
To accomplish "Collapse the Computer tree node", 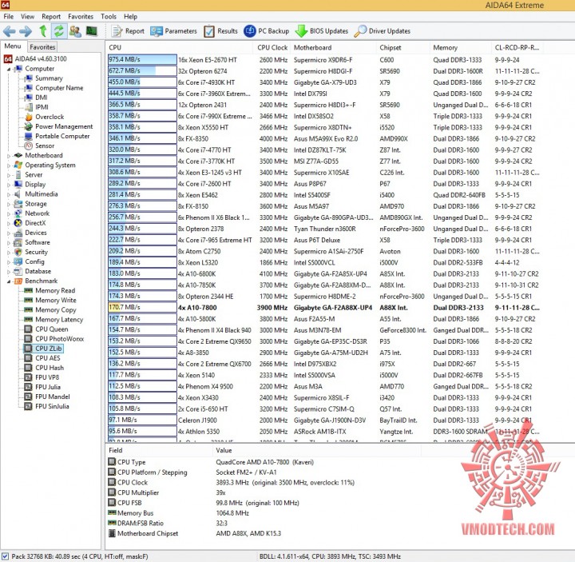I will (x=9, y=69).
